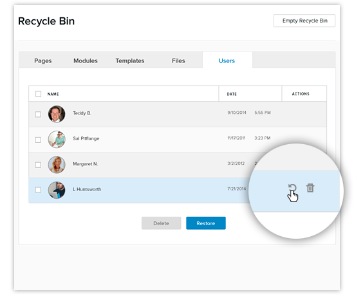Image resolution: width=354 pixels, height=296 pixels.
Task: Click the trash icon for L Huntsworth
Action: point(310,188)
